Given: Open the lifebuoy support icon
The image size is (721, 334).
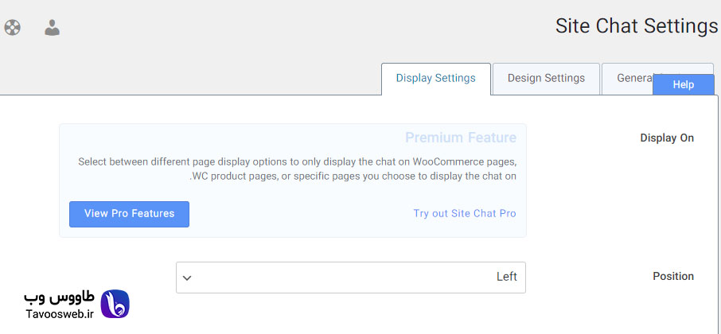Looking at the screenshot, I should tap(12, 28).
